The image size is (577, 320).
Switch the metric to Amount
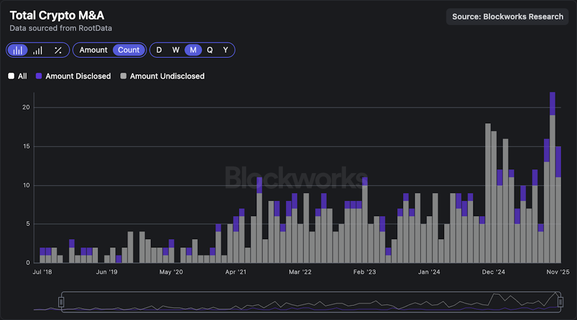point(94,50)
